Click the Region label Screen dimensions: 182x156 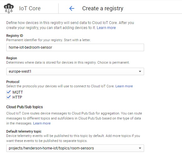(12, 58)
